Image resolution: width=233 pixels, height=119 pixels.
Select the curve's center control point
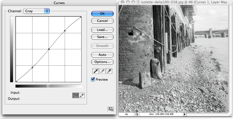[49, 49]
